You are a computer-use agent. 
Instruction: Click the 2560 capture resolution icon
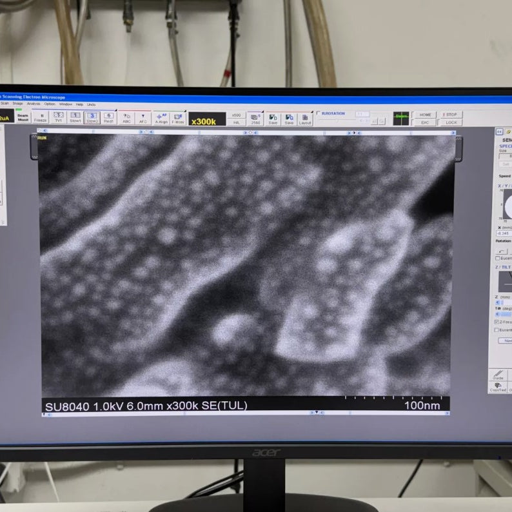[255, 119]
